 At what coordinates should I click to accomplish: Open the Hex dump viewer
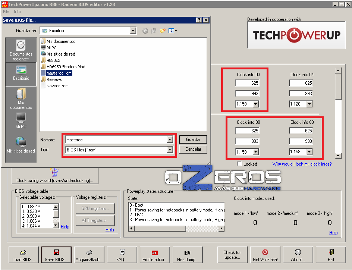tap(188, 255)
